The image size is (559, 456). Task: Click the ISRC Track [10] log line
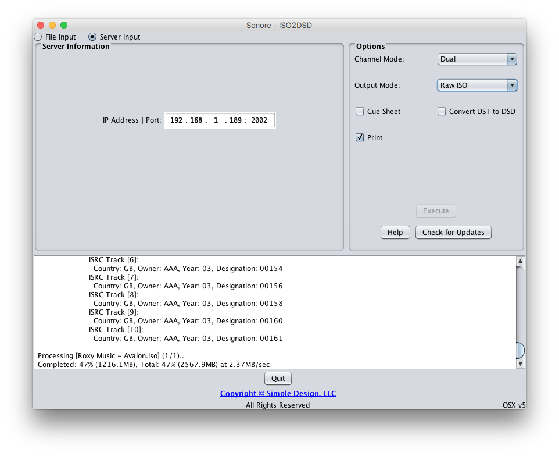pos(116,330)
